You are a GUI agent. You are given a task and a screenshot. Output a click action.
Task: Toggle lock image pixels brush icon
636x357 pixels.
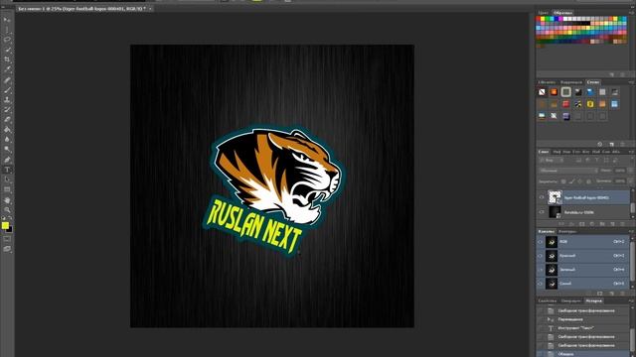[572, 181]
